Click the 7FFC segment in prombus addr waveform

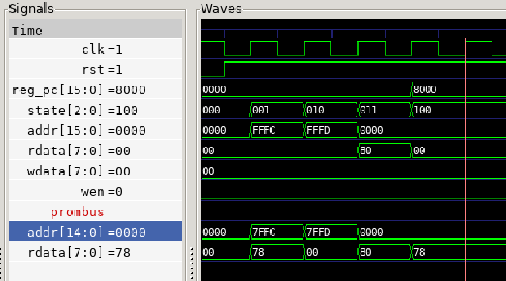tap(277, 232)
